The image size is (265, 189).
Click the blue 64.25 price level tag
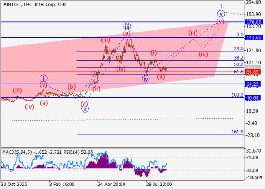(x=253, y=84)
